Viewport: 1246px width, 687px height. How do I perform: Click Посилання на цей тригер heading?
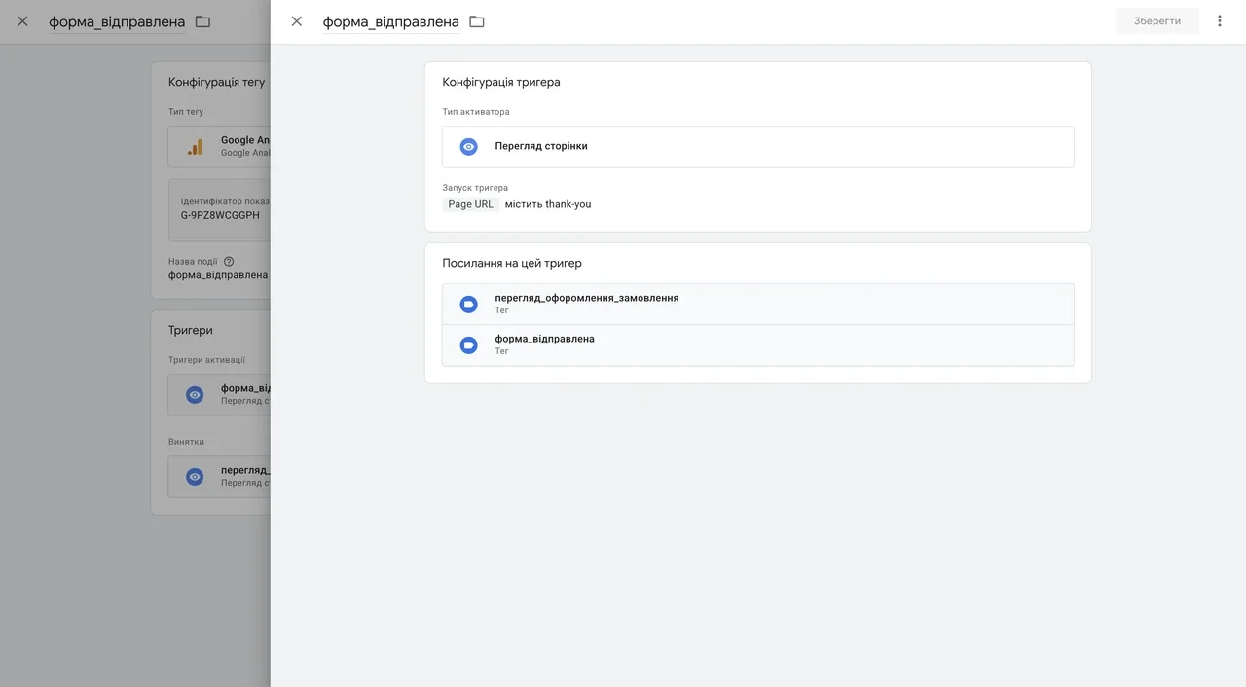pos(512,263)
